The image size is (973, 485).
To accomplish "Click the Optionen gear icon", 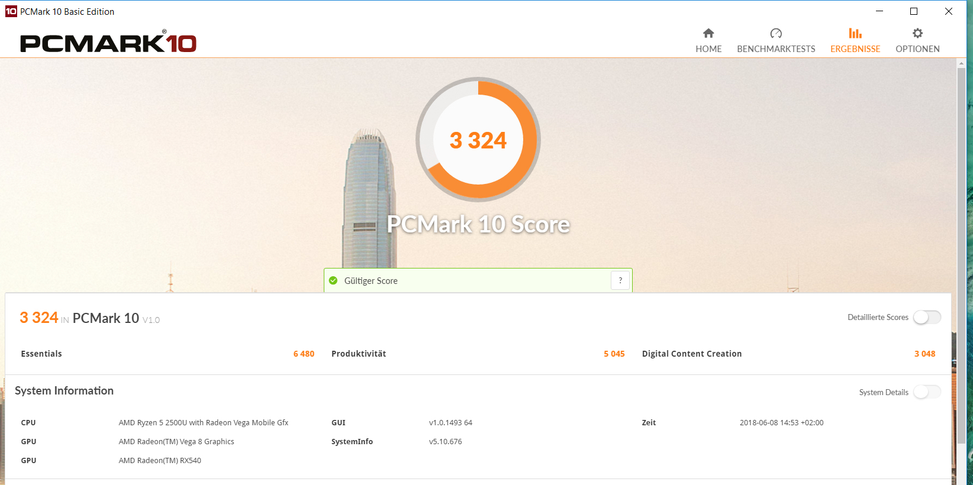I will [917, 33].
